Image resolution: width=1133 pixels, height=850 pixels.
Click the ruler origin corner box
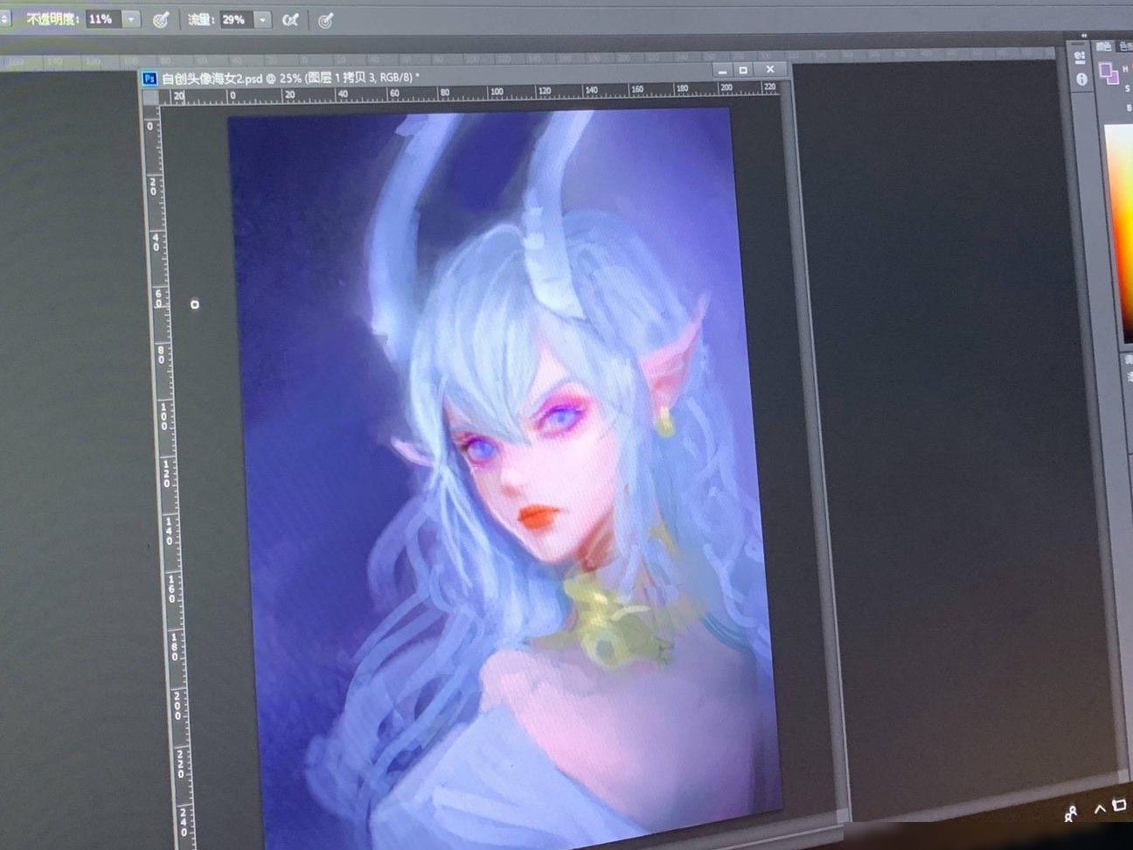151,98
